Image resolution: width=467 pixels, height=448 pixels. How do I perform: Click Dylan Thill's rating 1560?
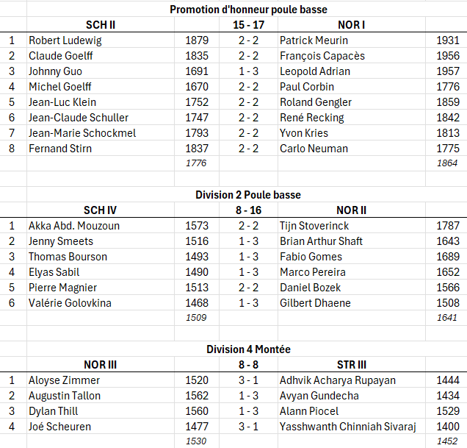pyautogui.click(x=196, y=411)
